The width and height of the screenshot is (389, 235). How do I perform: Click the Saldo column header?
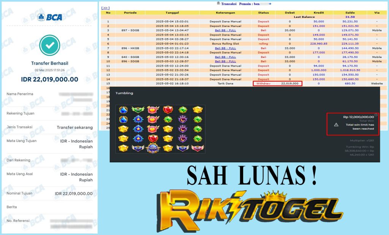click(x=350, y=12)
